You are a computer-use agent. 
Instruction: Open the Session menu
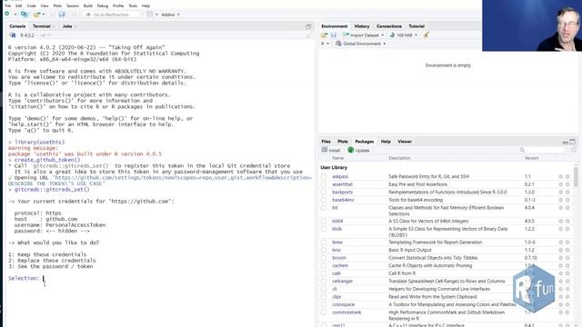point(73,6)
